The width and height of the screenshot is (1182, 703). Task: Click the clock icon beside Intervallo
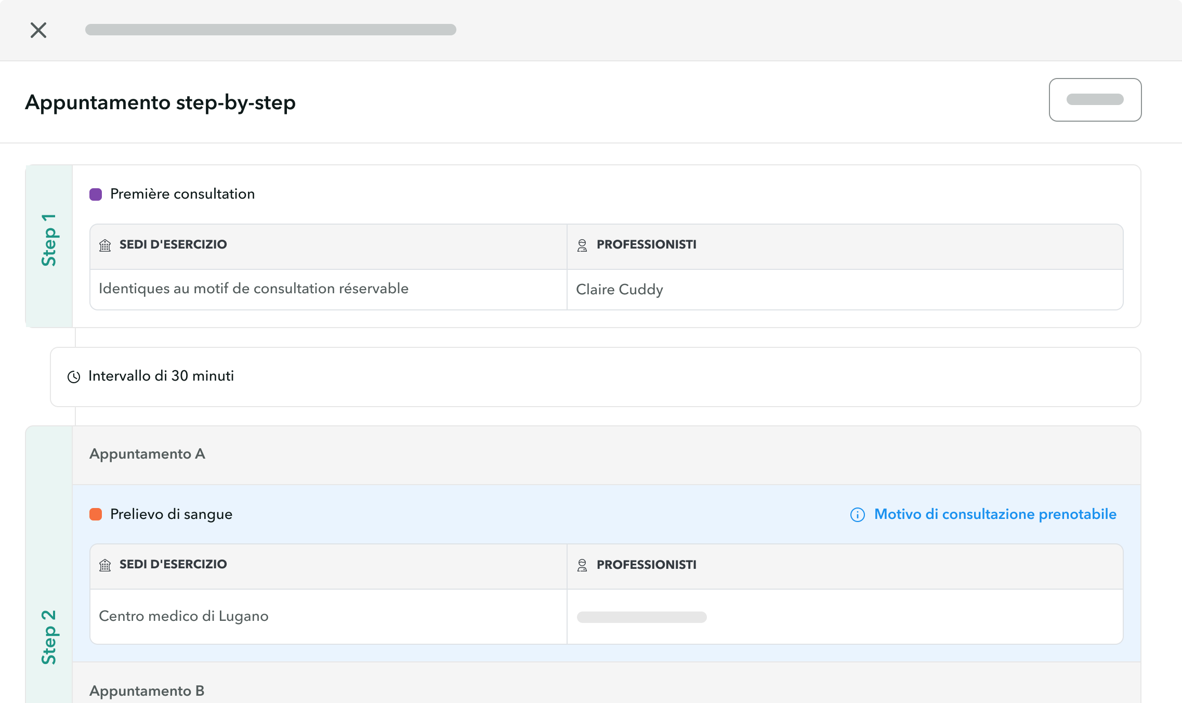74,377
